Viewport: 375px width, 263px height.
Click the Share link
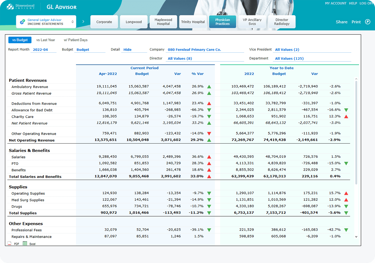[x=341, y=22]
